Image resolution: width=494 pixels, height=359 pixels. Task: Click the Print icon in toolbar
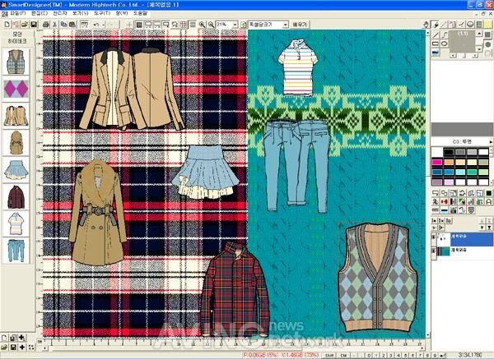pos(46,24)
